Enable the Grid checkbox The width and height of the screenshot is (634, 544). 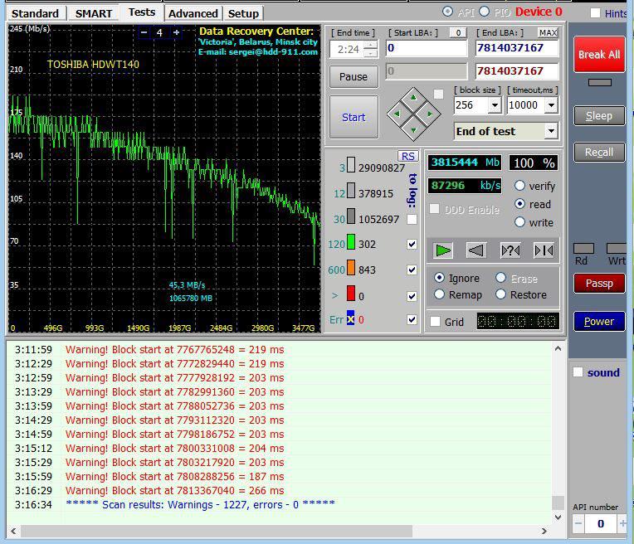(x=436, y=322)
